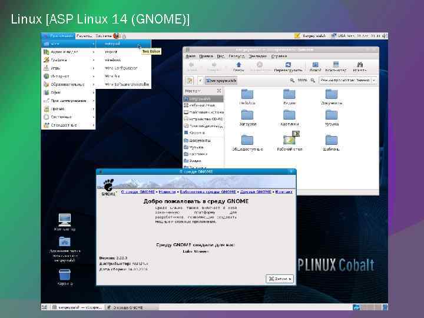Click the path bar left arrow
The width and height of the screenshot is (424, 318).
pyautogui.click(x=200, y=81)
